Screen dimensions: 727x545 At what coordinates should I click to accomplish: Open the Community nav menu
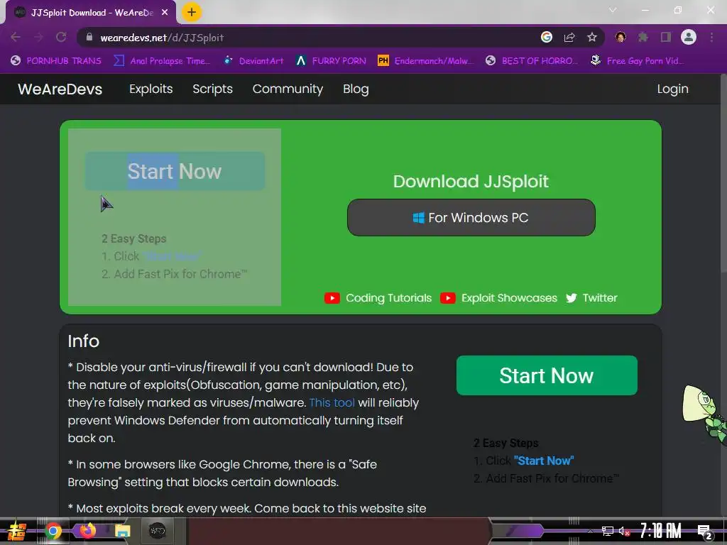pos(288,89)
